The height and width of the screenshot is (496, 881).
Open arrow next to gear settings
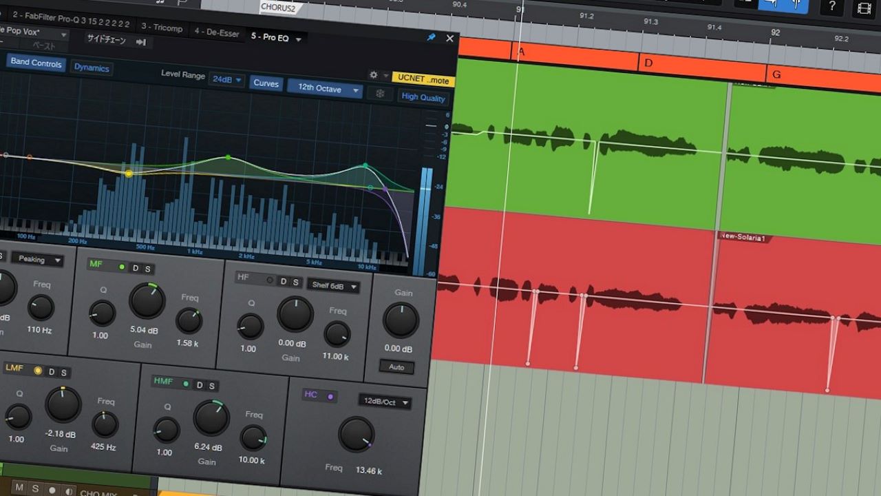385,76
